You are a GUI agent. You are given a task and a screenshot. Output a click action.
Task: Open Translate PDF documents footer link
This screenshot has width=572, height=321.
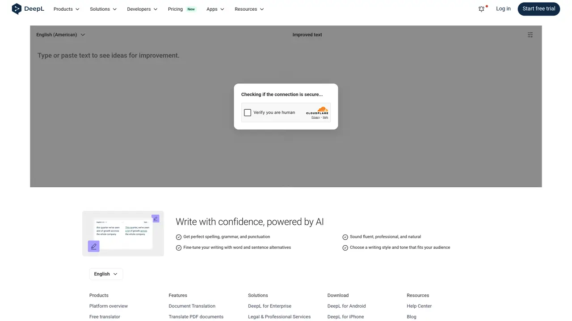point(196,317)
